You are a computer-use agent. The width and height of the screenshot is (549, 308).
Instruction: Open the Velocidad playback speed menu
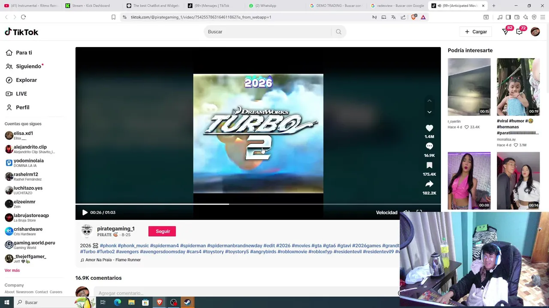pos(386,213)
